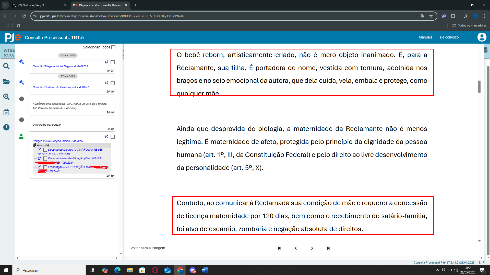
Task: Select the Comprovante de Residência attachment checkbox
Action: 45,150
